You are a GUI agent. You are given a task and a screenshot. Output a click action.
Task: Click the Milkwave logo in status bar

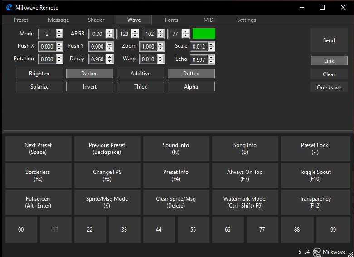[x=317, y=252]
